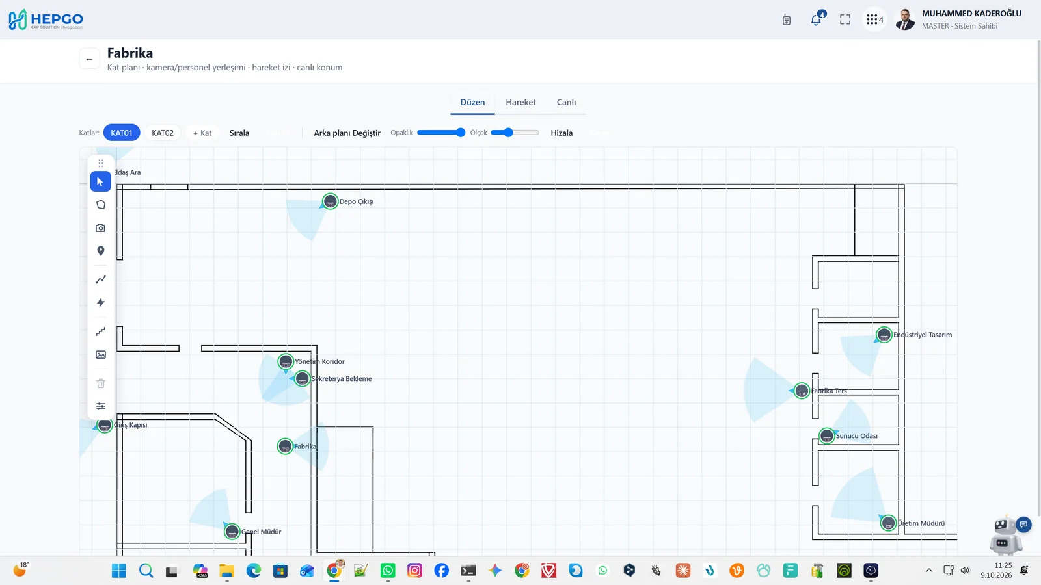The height and width of the screenshot is (585, 1041).
Task: Select the Sekreterya Bekleme camera marker
Action: click(x=302, y=378)
